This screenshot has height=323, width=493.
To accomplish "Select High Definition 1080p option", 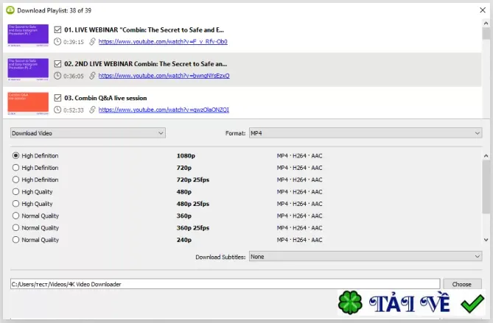I will click(15, 156).
